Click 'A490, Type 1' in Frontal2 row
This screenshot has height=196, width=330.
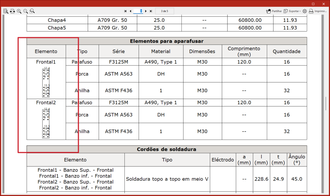pos(161,103)
